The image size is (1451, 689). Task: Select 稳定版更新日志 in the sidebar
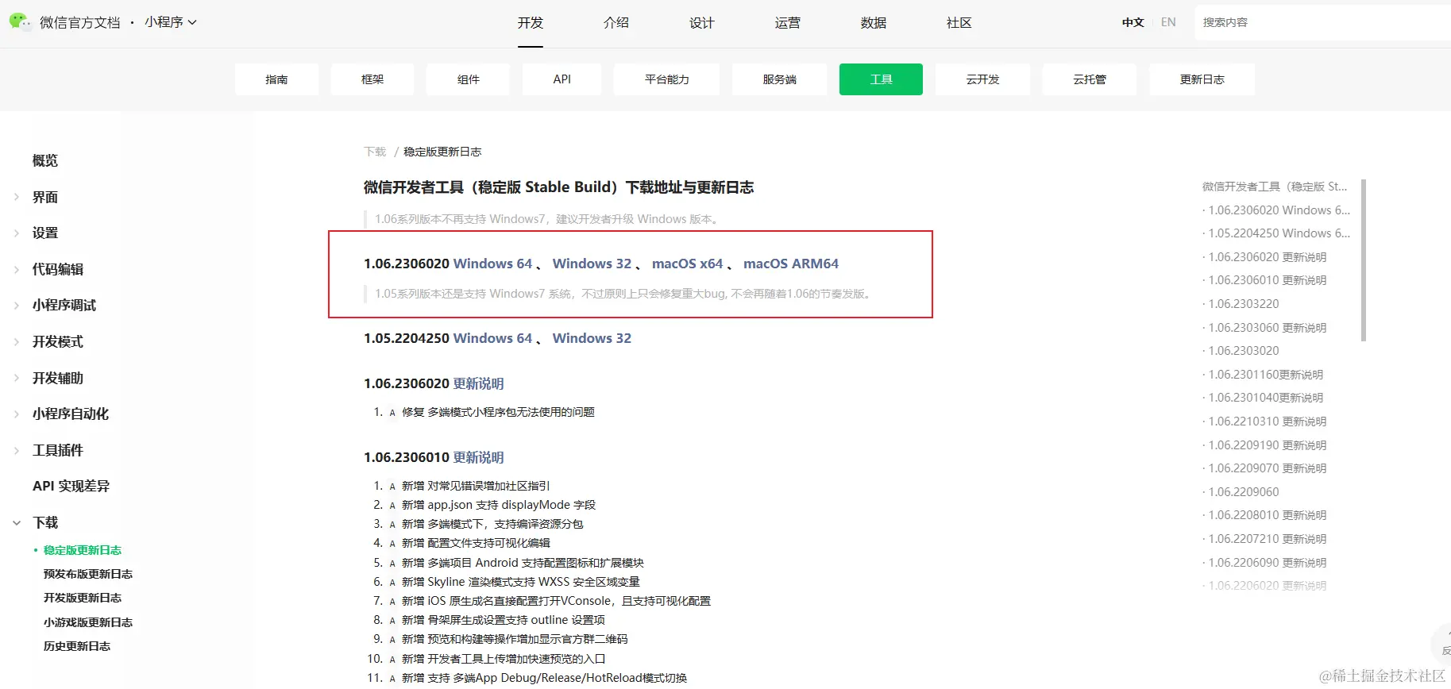coord(83,550)
